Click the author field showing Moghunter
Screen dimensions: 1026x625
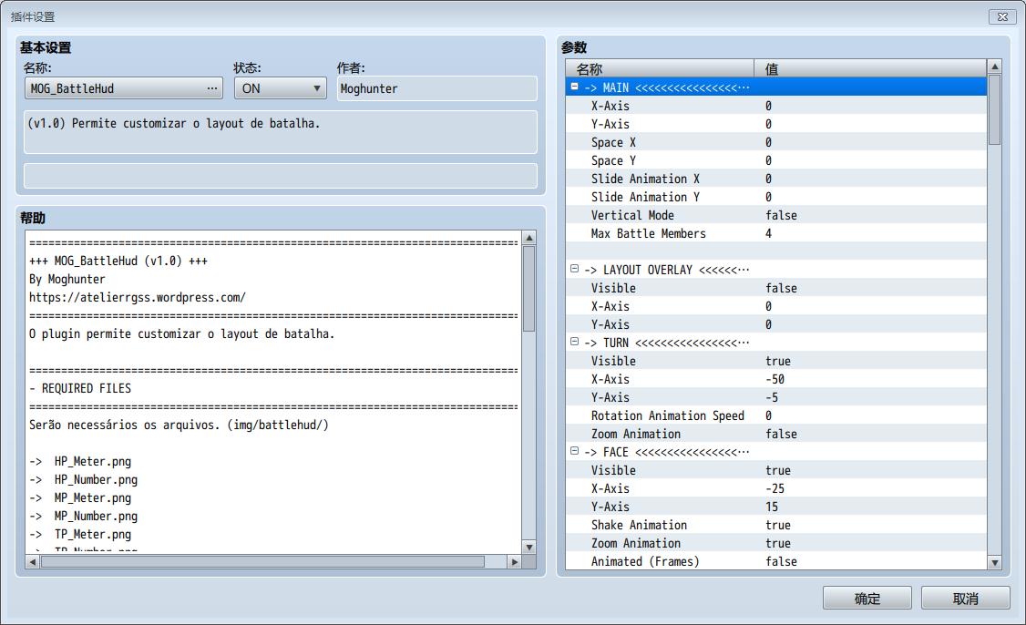(437, 88)
